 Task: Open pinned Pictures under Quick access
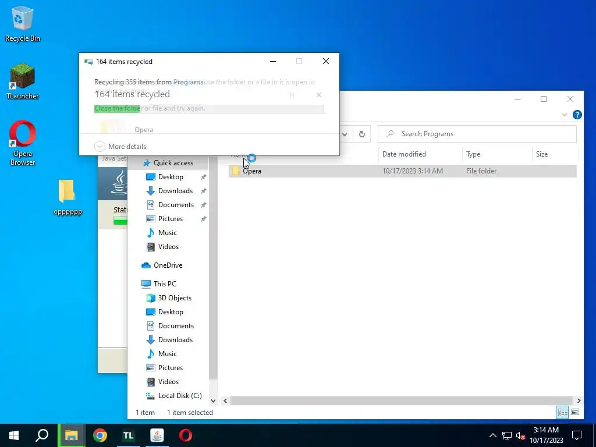[x=171, y=219]
